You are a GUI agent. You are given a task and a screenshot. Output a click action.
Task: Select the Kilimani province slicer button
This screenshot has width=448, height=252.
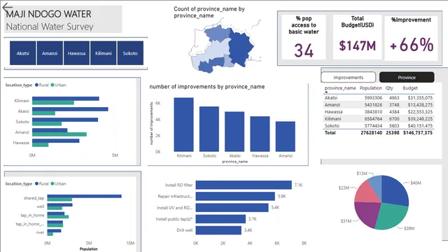click(104, 53)
